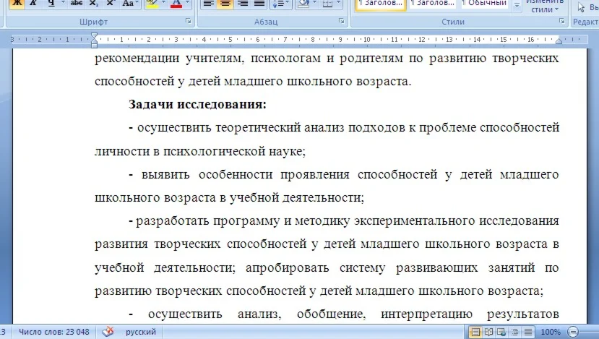Click the Выделить selection tool
Screen dimensions: 599x339
point(587,7)
